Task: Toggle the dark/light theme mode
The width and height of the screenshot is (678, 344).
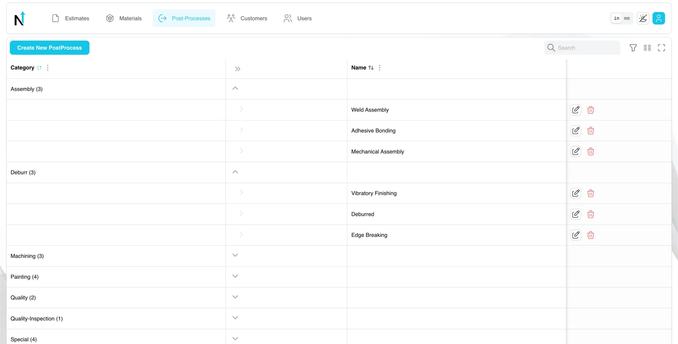Action: [643, 18]
